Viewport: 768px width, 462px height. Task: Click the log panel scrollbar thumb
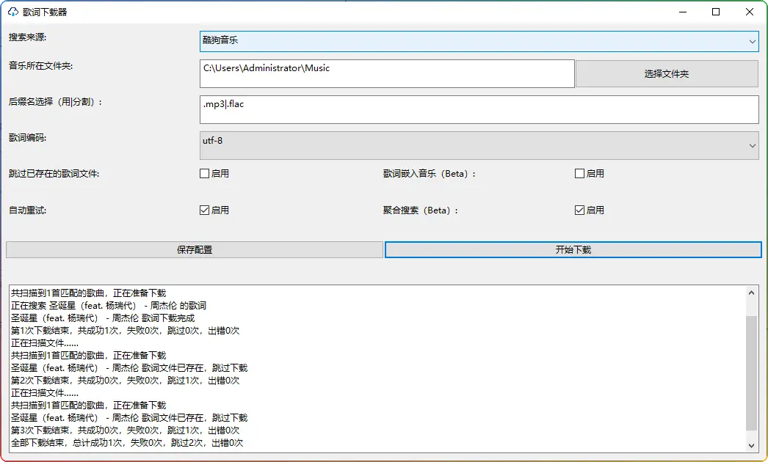(751, 373)
